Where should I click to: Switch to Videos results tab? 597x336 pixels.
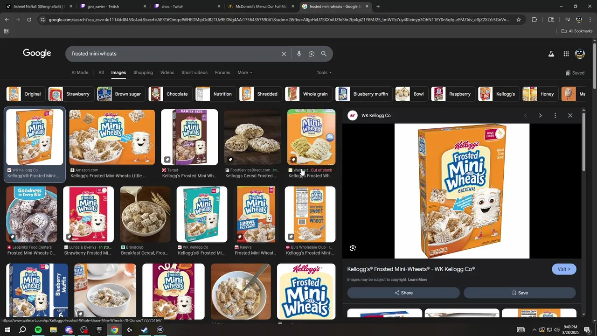[167, 72]
